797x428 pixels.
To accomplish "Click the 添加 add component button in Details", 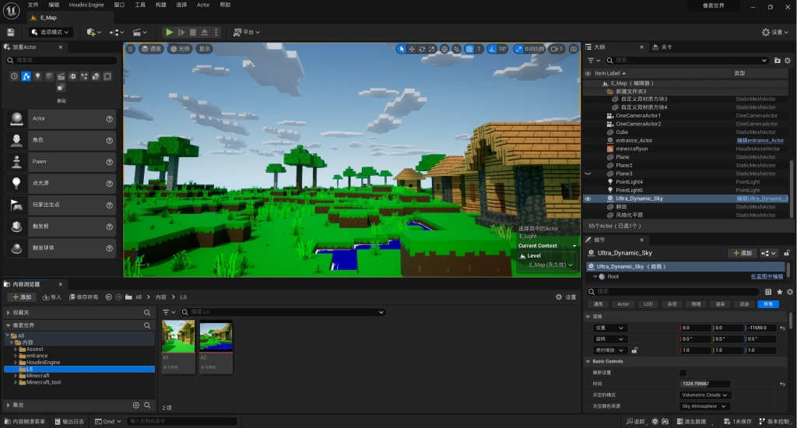I will coord(742,253).
